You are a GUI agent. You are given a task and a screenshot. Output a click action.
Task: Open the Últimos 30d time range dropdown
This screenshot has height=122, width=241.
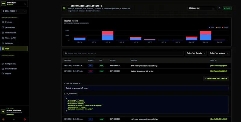pyautogui.click(x=202, y=8)
